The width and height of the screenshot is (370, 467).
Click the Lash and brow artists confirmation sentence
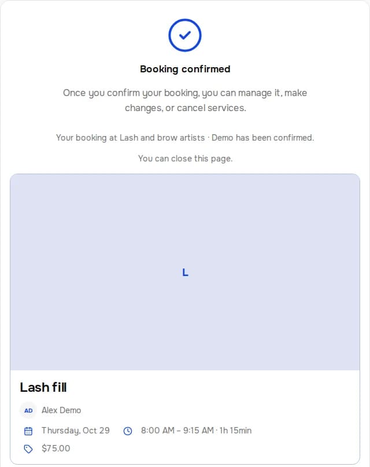point(185,138)
